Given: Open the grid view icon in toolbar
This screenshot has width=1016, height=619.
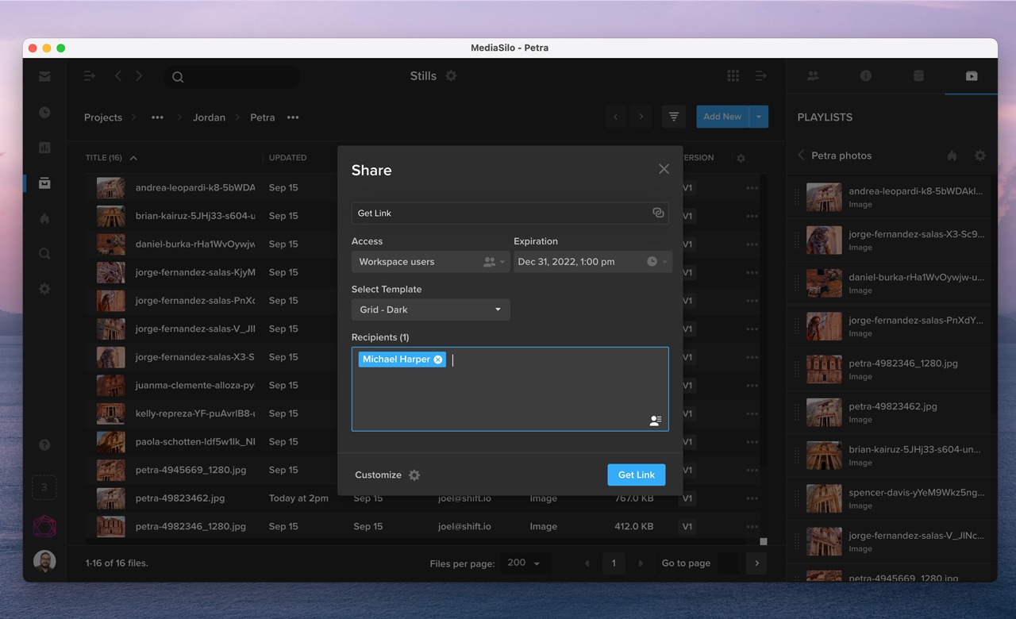Looking at the screenshot, I should pyautogui.click(x=733, y=76).
